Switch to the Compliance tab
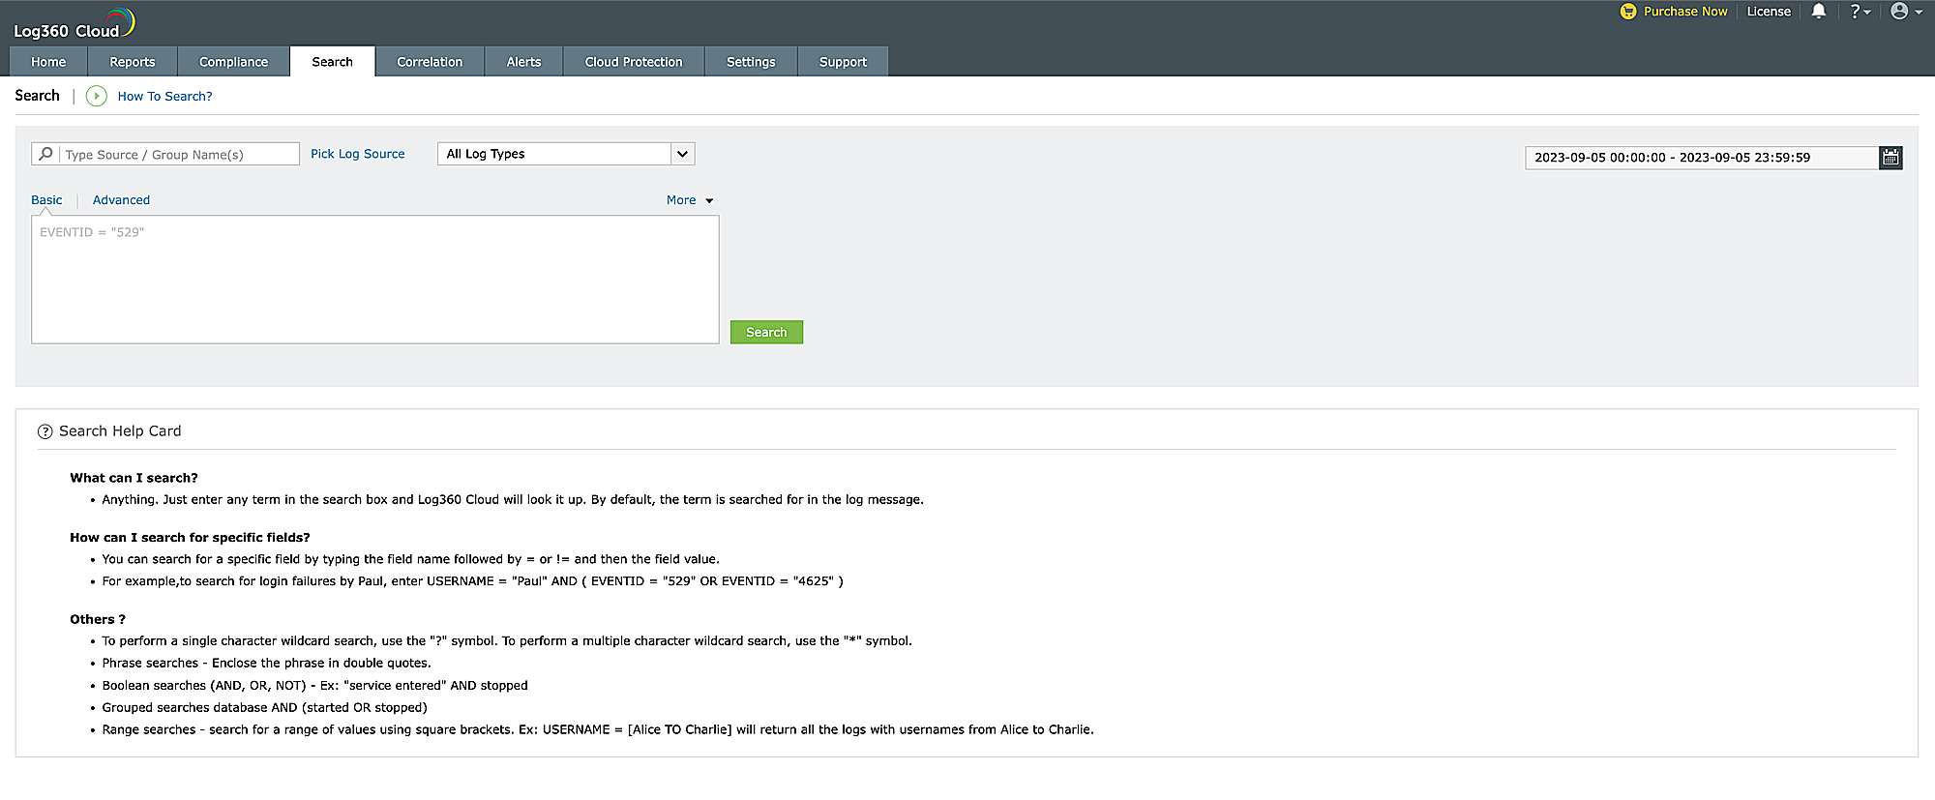 pyautogui.click(x=233, y=62)
